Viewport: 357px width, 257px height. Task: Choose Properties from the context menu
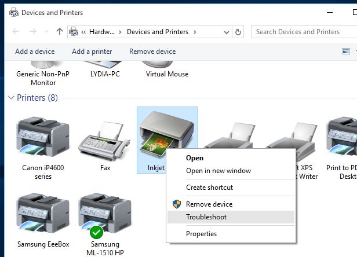tap(231, 234)
